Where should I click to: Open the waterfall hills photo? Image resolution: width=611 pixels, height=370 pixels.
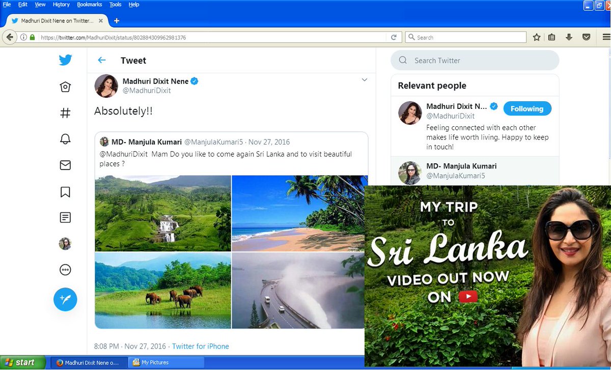[x=163, y=213]
